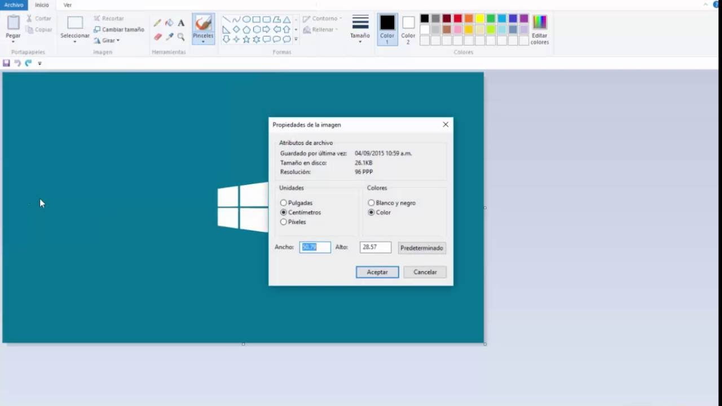Open the Editar colores color editor
Image resolution: width=722 pixels, height=406 pixels.
[x=540, y=30]
